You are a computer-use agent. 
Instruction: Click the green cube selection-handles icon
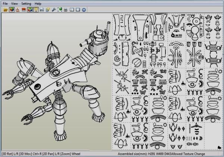click(60, 10)
